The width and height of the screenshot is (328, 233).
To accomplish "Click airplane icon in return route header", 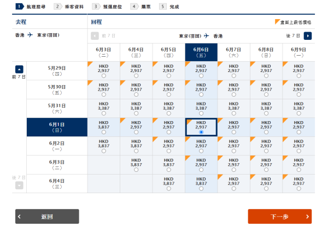I will pos(207,36).
